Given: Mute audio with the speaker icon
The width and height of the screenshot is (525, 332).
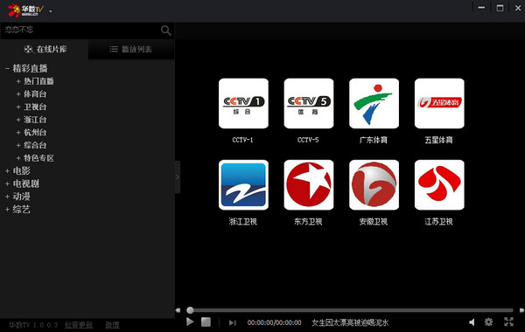Looking at the screenshot, I should click(472, 322).
